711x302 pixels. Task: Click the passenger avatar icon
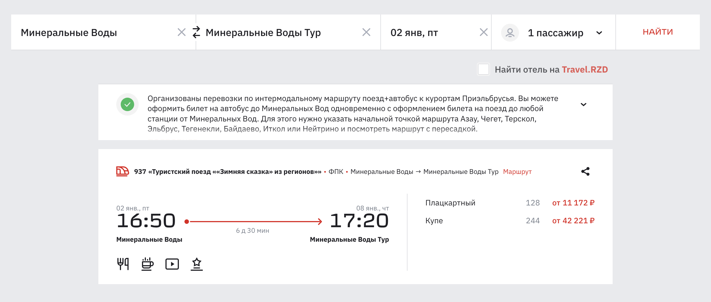[510, 33]
